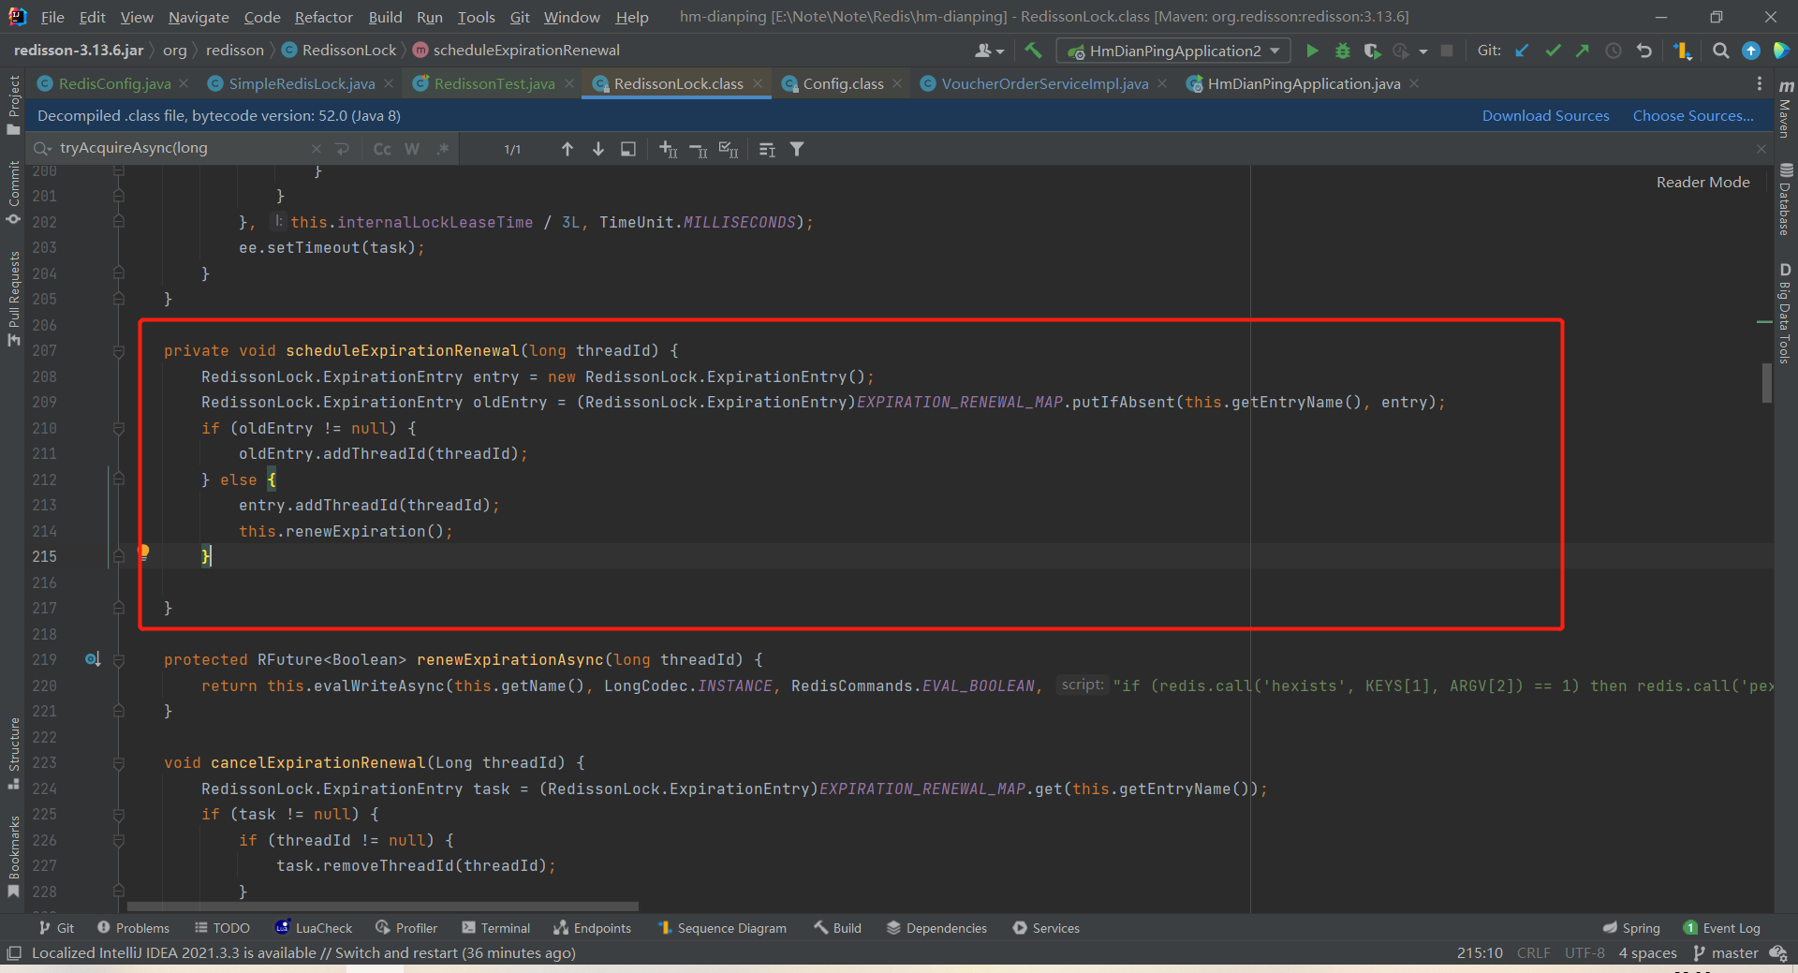Toggle Match Case (Cc) search option
The width and height of the screenshot is (1798, 973).
coord(382,149)
